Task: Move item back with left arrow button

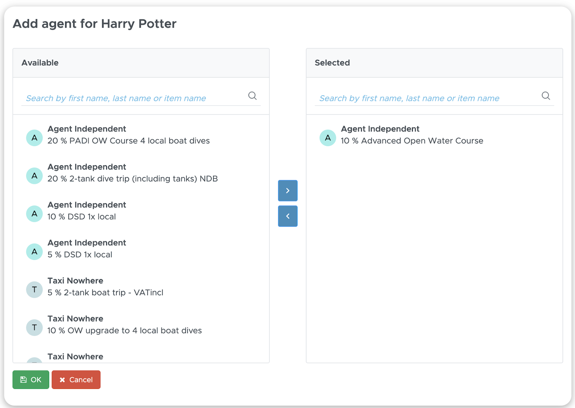Action: (287, 216)
